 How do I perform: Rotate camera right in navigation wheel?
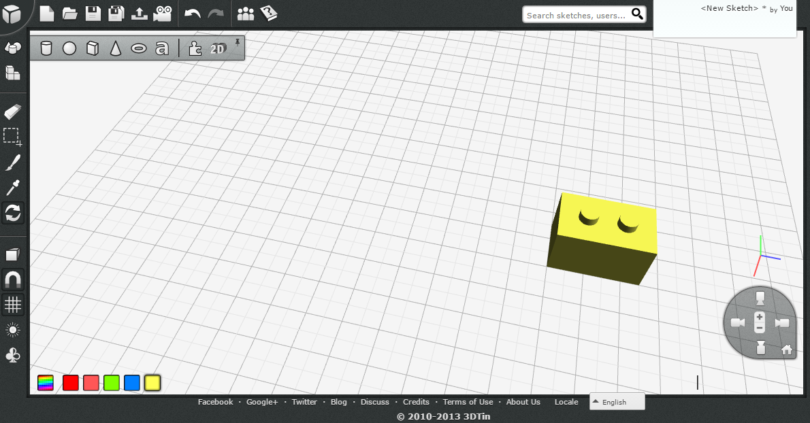click(x=782, y=323)
